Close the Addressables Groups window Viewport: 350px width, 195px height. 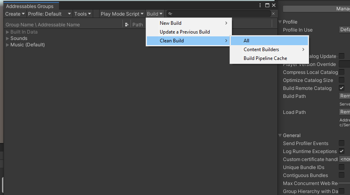pos(274,5)
